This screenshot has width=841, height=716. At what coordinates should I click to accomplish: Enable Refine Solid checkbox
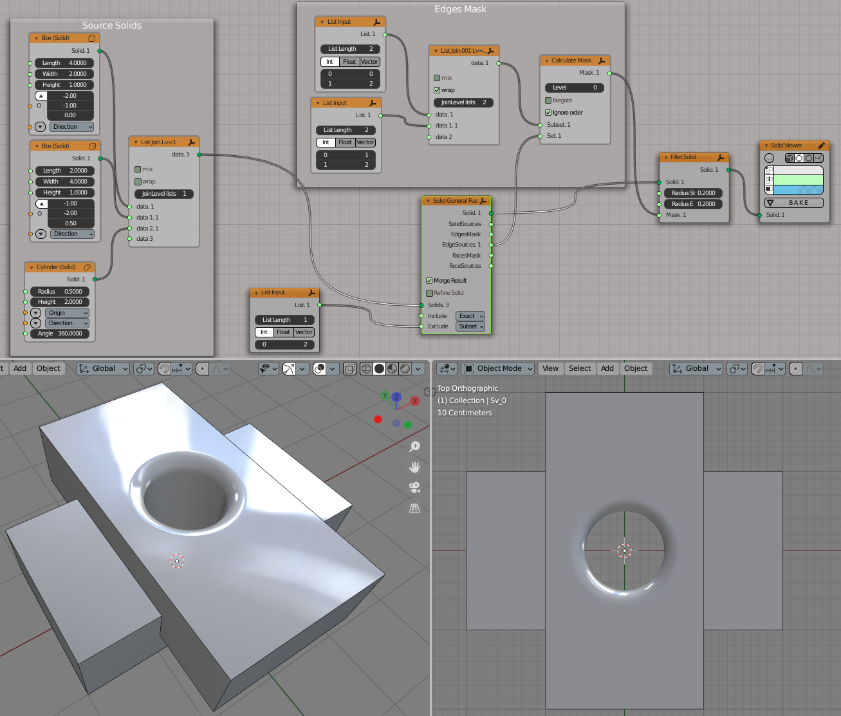(x=429, y=293)
